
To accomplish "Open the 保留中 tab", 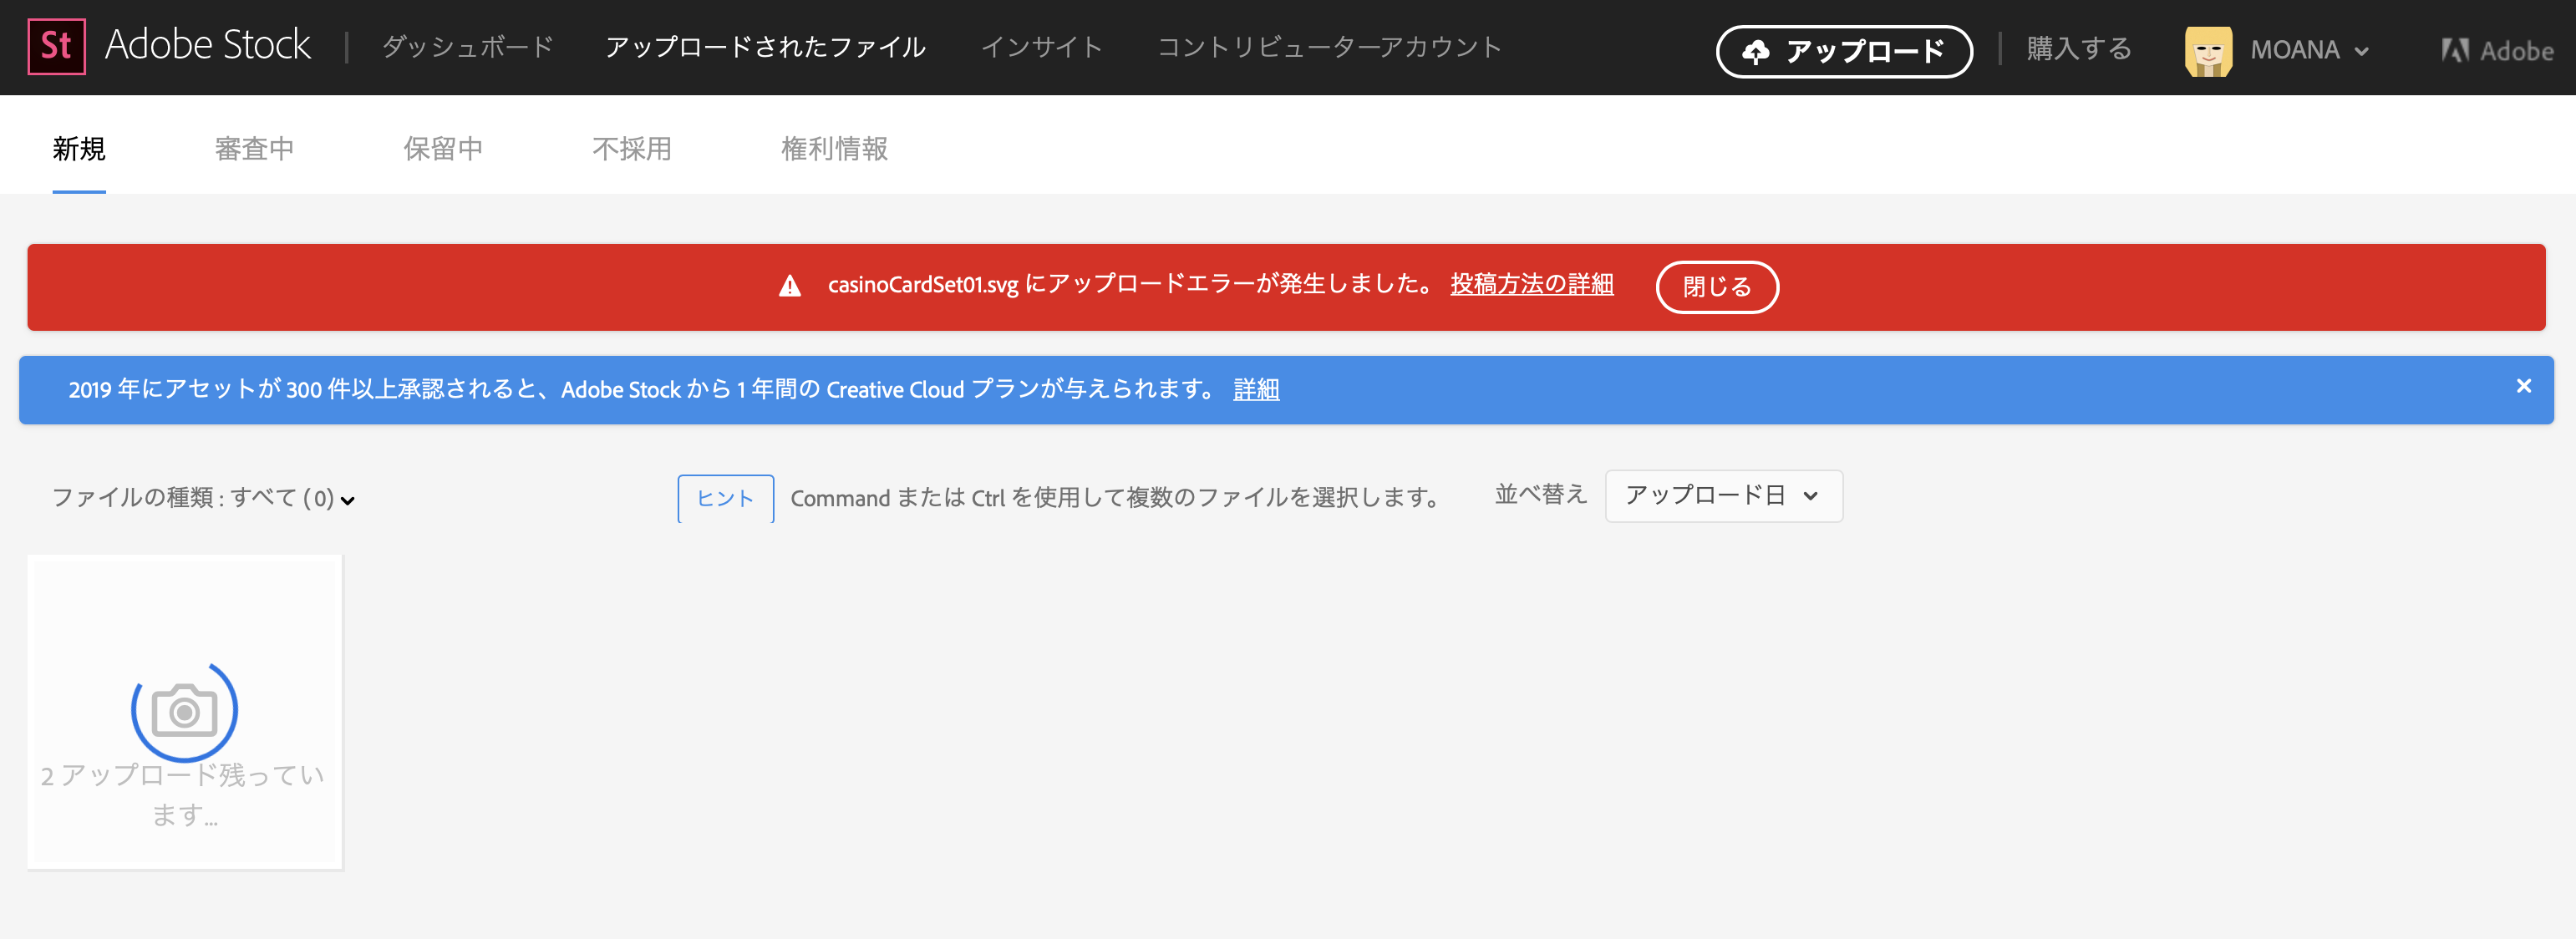I will point(443,149).
